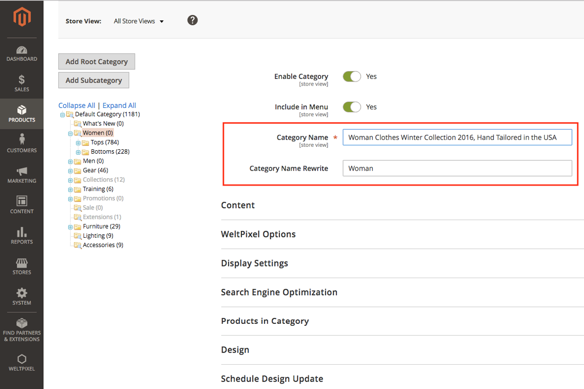Expand the Tops tree node
584x389 pixels.
tap(78, 143)
